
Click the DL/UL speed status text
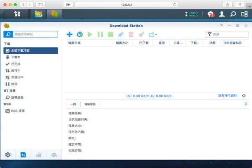[149, 96]
